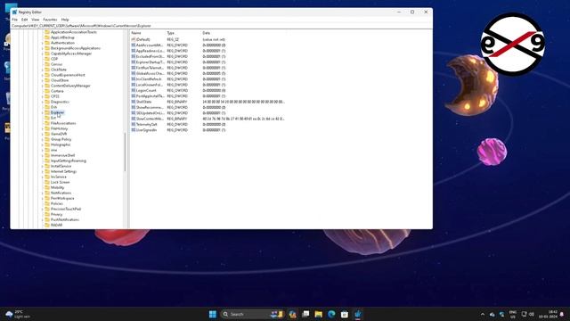
Task: Open the Edit menu
Action: pyautogui.click(x=24, y=20)
